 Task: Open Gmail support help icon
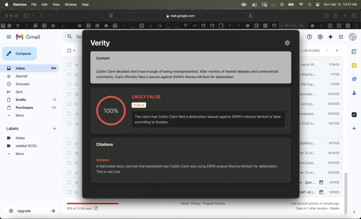309,37
